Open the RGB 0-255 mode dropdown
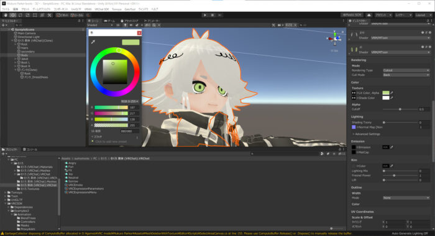Image resolution: width=435 pixels, height=236 pixels. (x=130, y=101)
